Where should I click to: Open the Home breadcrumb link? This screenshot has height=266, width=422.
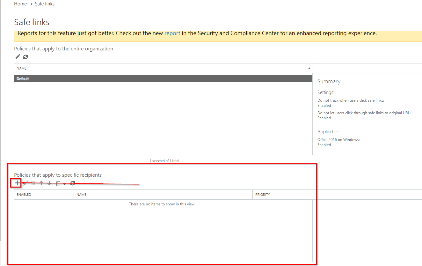point(20,4)
